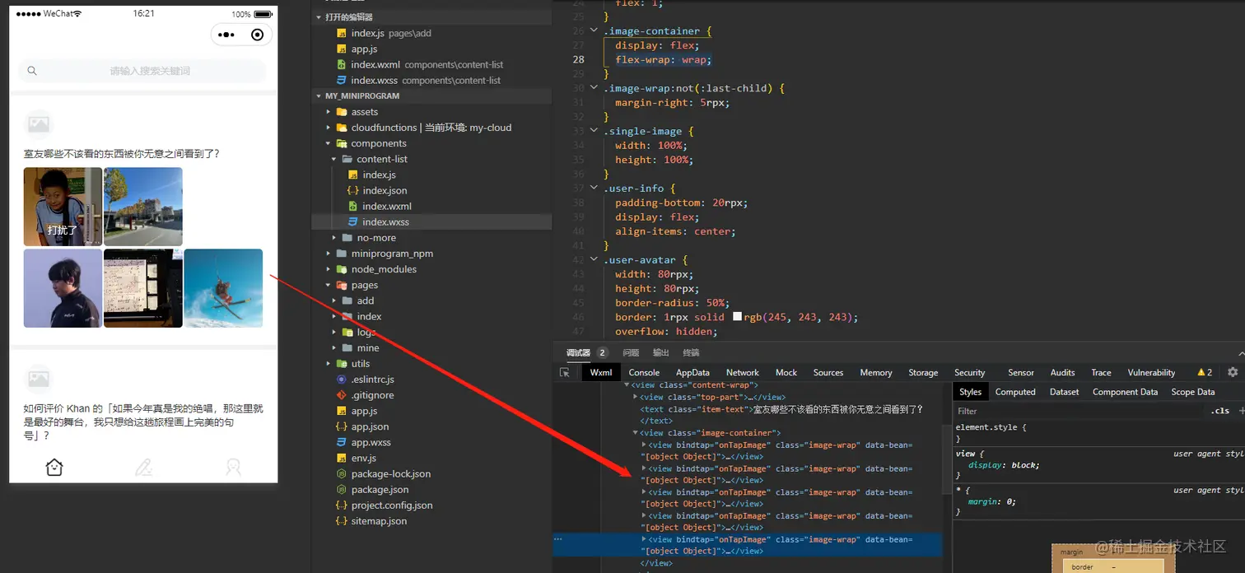Fold the .image-container rule at line 26
The image size is (1245, 573).
(x=595, y=31)
